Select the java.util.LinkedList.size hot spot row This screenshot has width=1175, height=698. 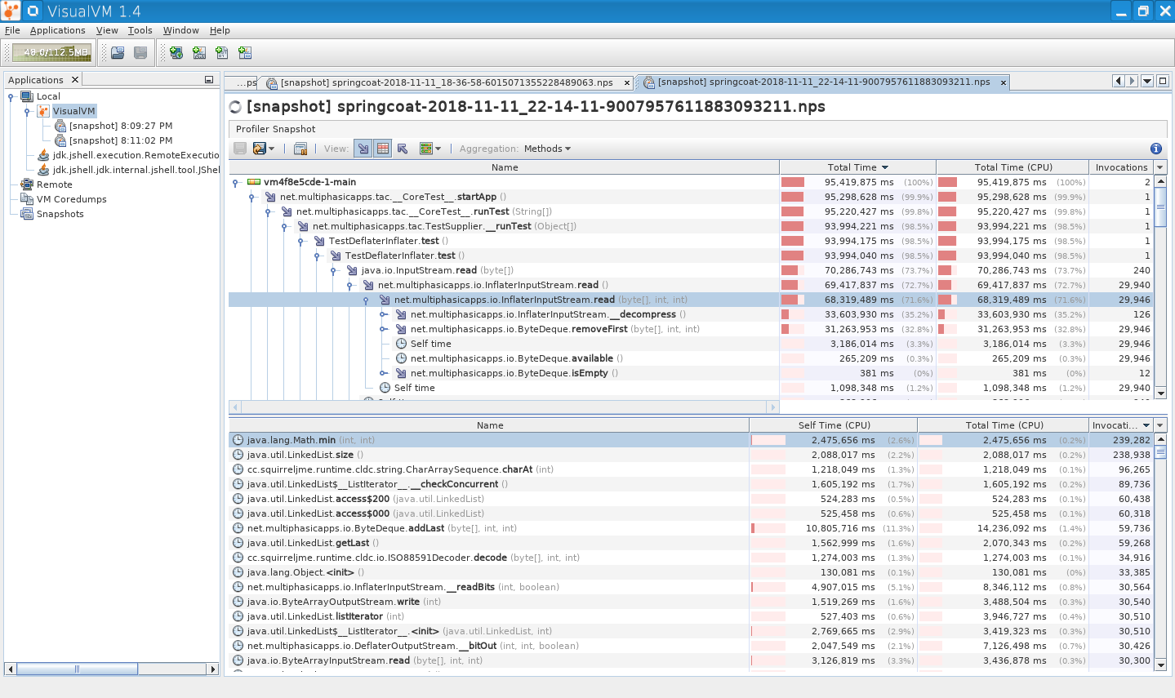[x=691, y=455]
